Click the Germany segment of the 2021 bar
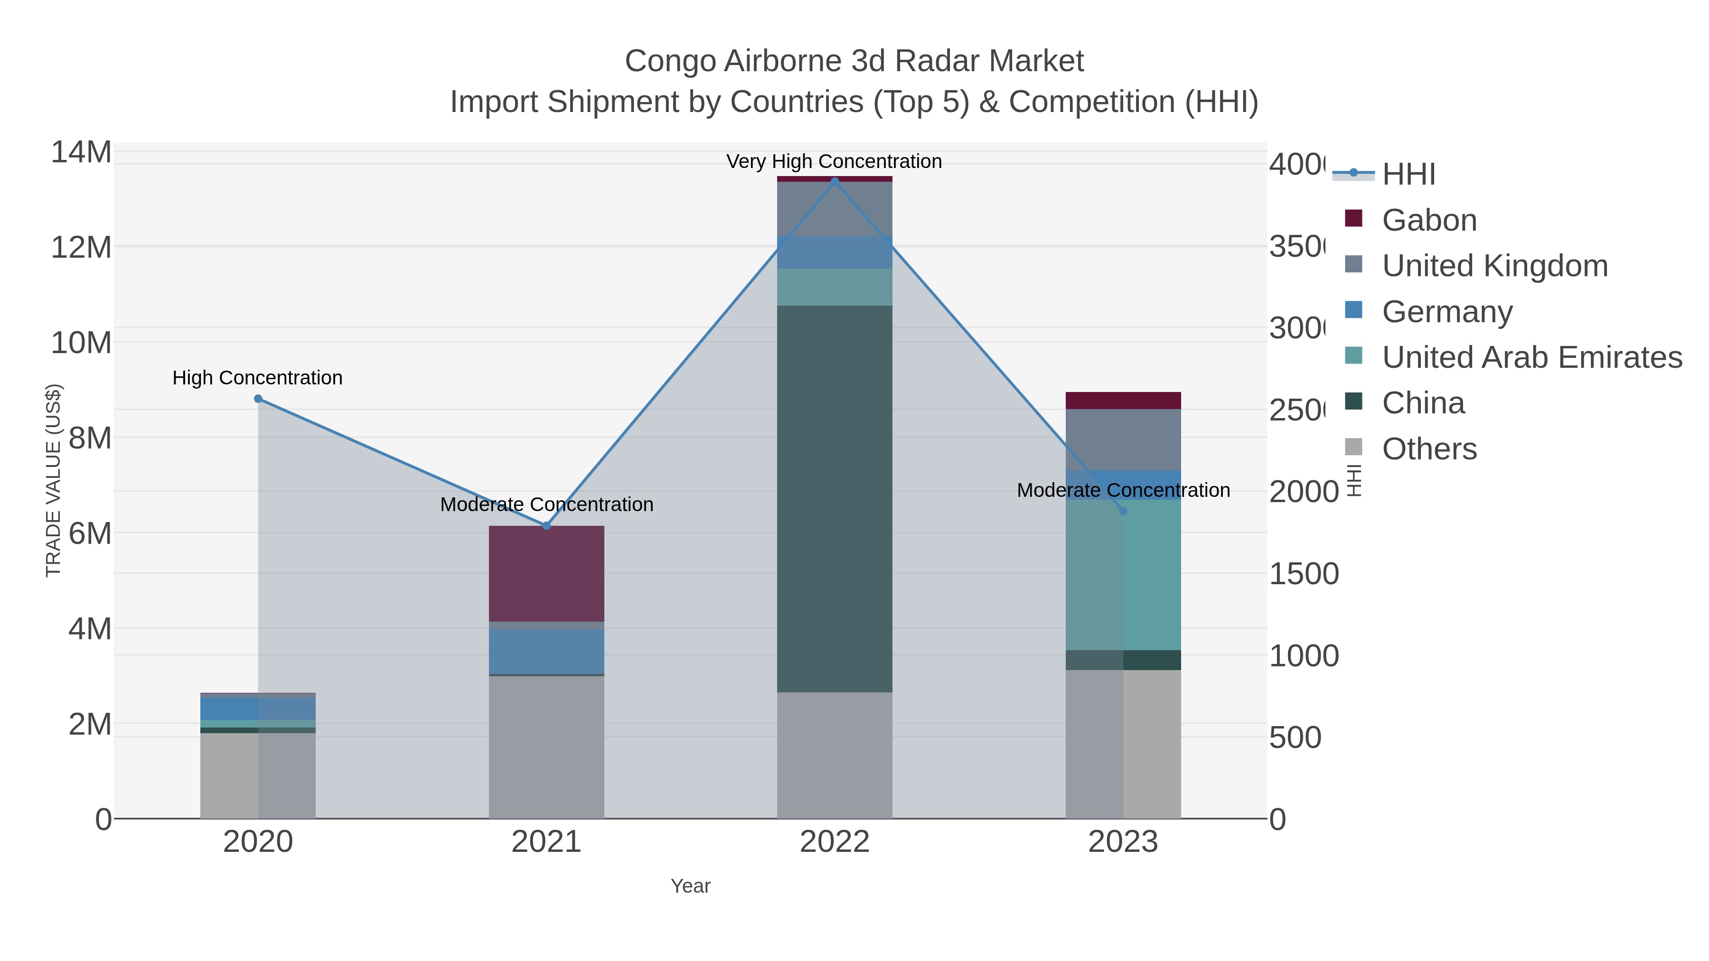 [547, 651]
